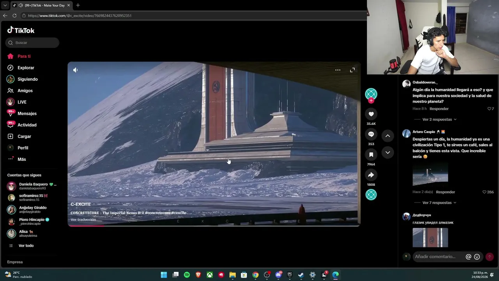Open Arturo Caspio's profile name
Screen dimensions: 499x281
click(424, 132)
